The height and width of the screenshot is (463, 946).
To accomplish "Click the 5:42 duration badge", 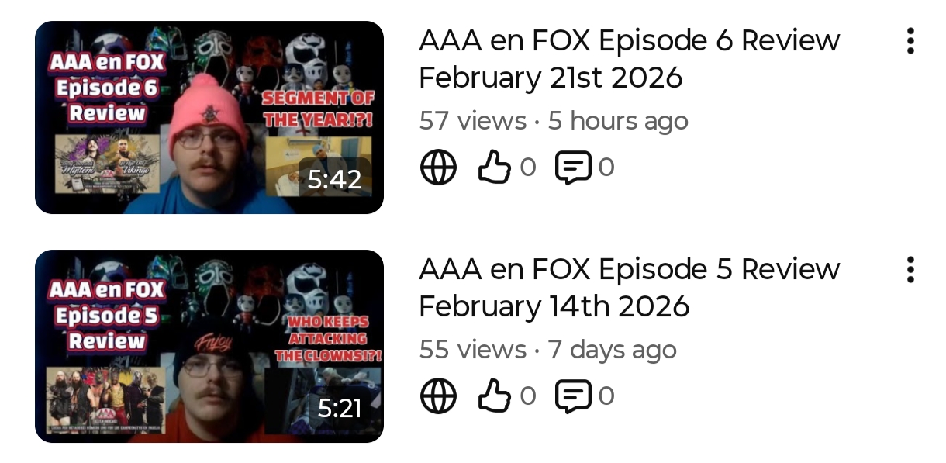I will tap(334, 180).
